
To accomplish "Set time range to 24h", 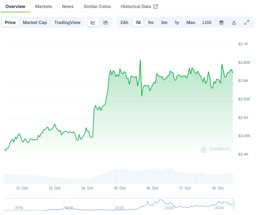I will pos(124,22).
